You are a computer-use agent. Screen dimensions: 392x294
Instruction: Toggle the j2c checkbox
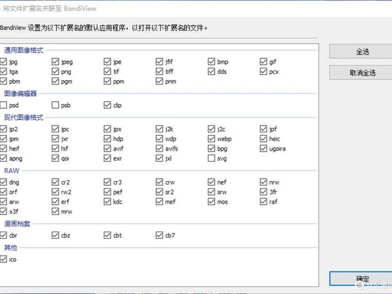[x=211, y=129]
